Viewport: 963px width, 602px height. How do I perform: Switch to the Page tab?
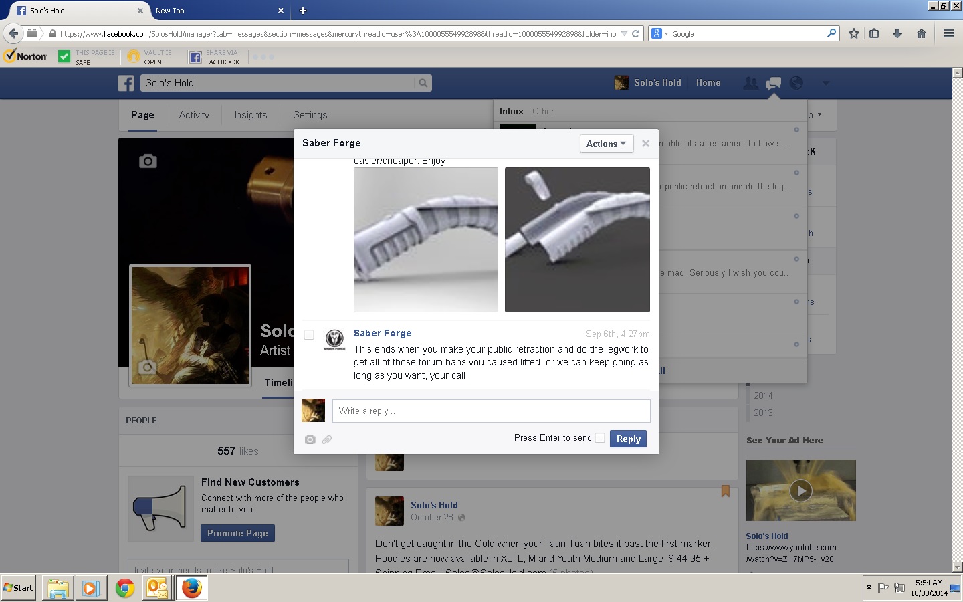click(142, 115)
